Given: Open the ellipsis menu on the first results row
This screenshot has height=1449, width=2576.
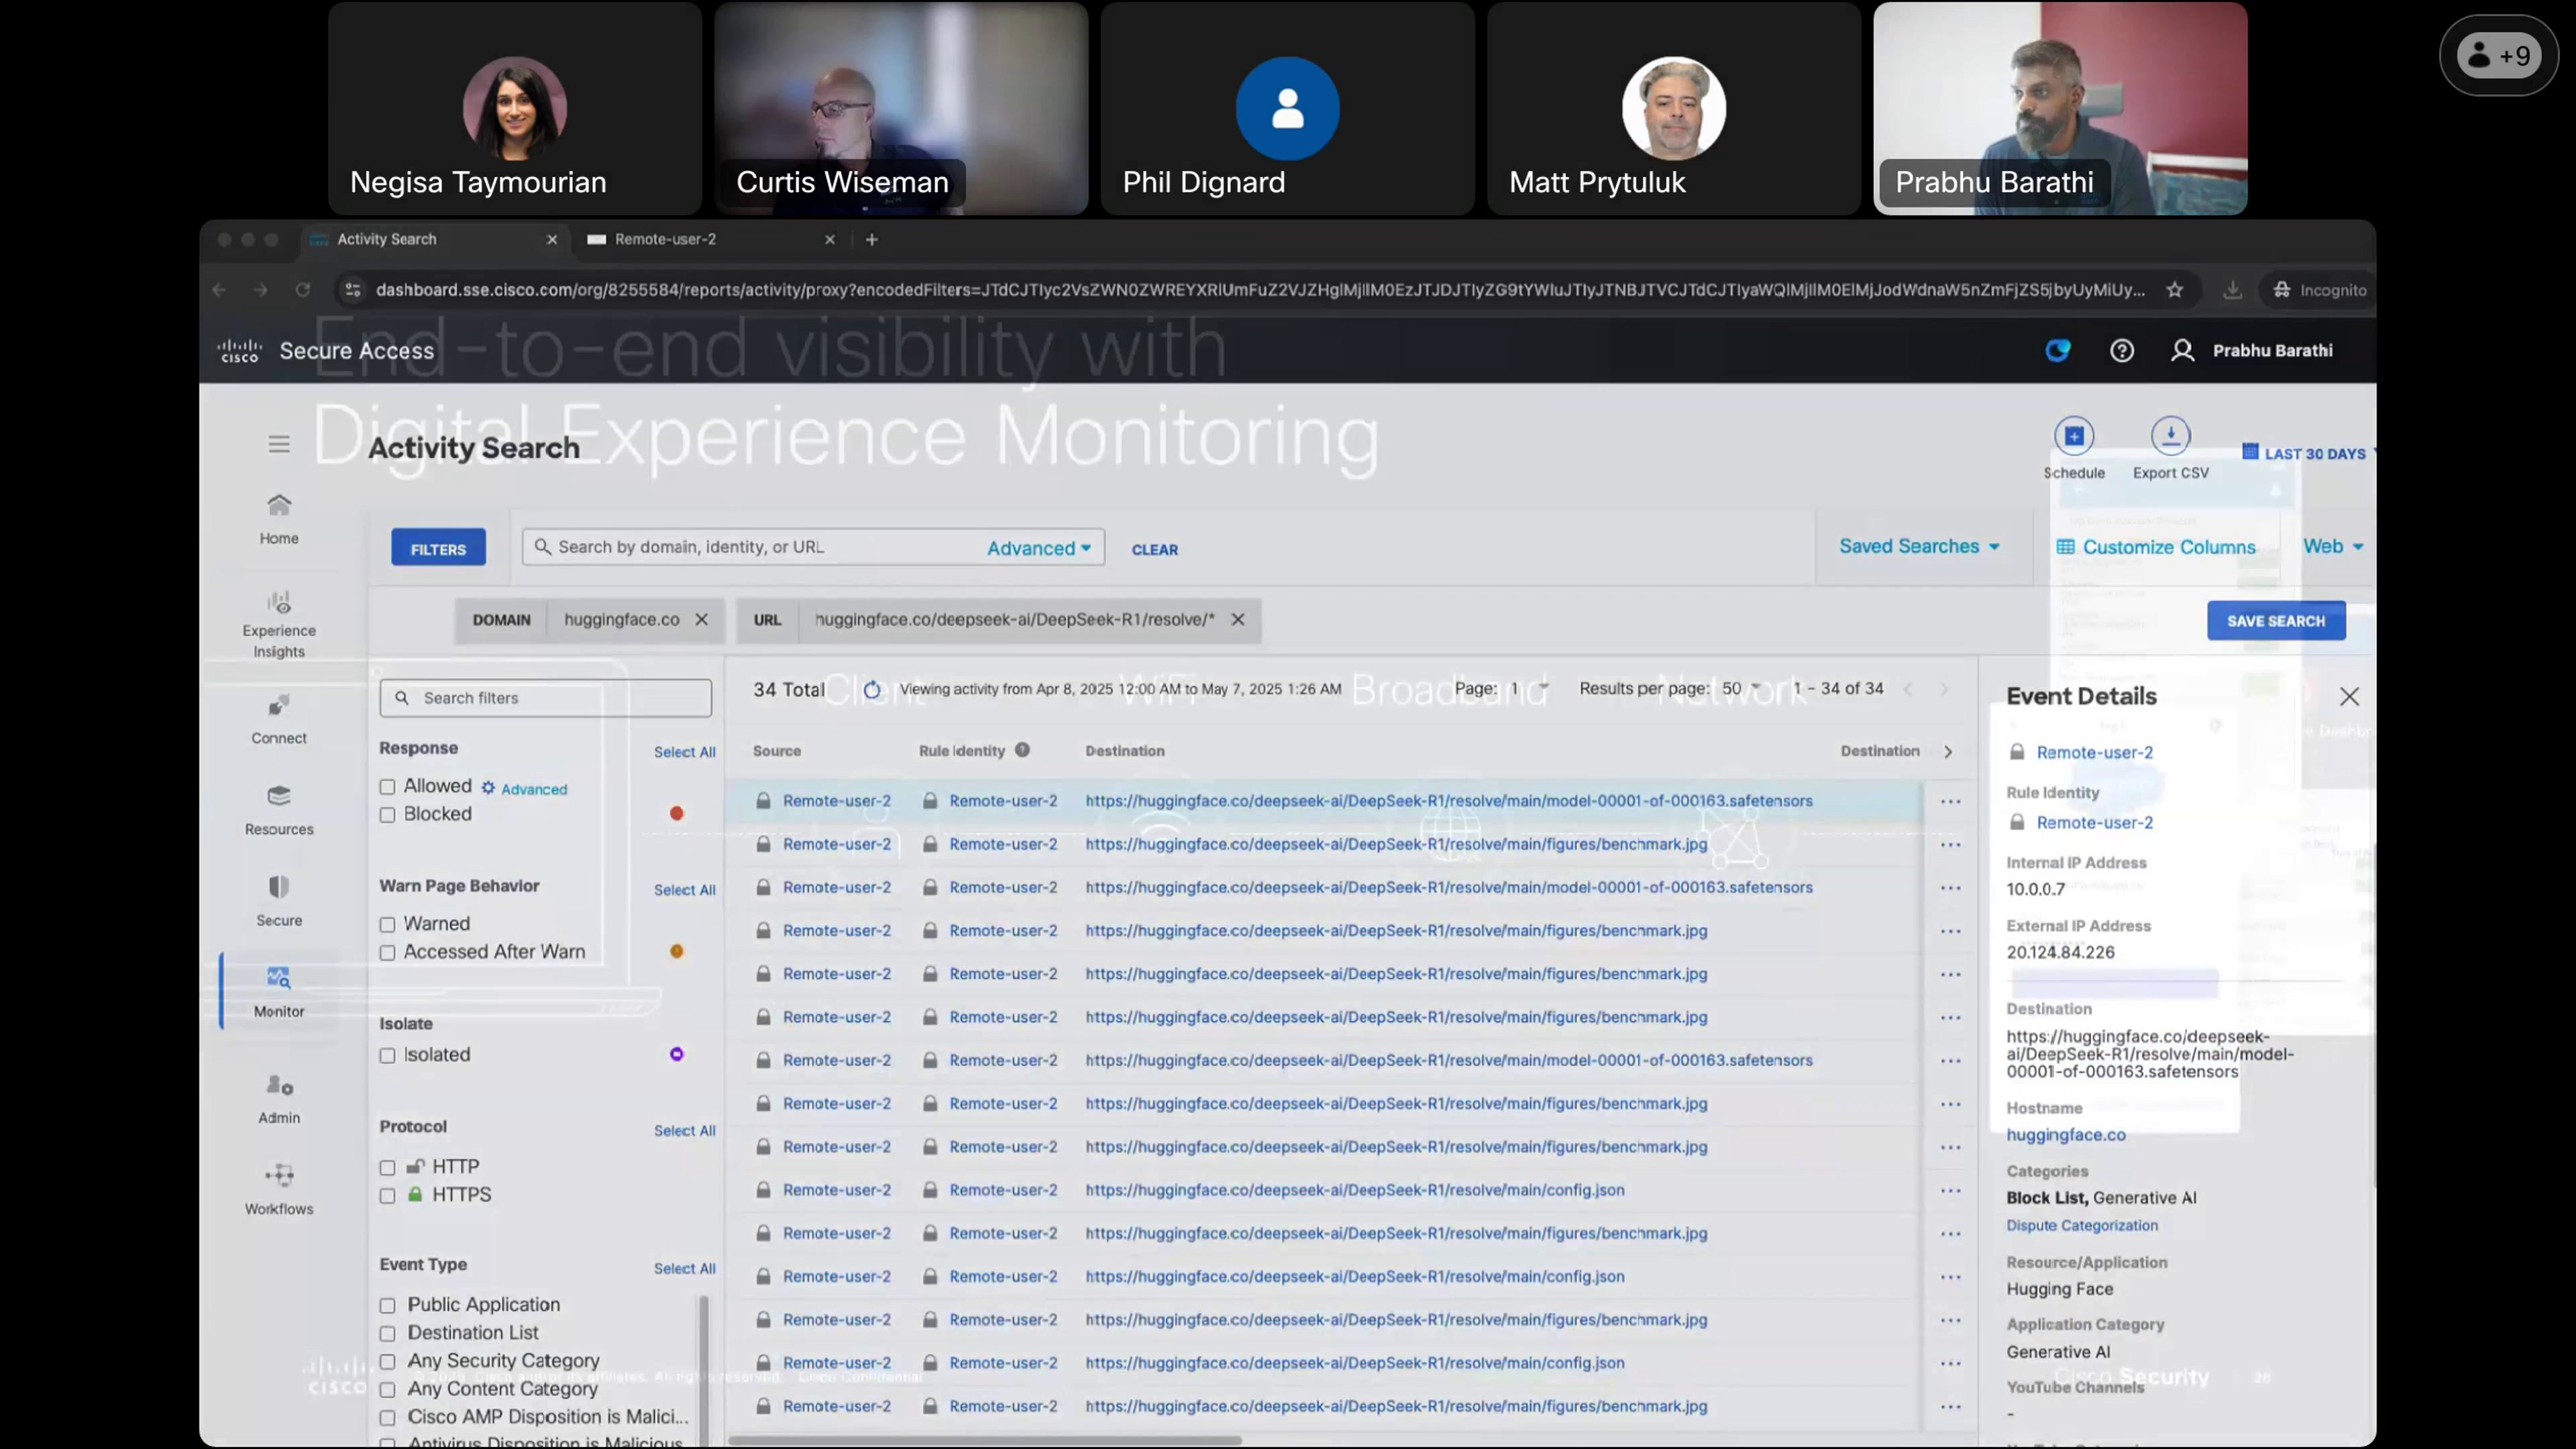Looking at the screenshot, I should (x=1950, y=802).
